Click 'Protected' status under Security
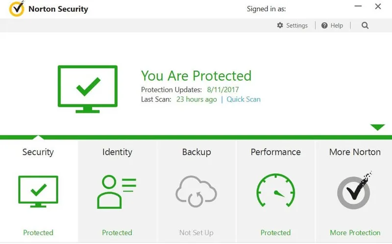392x244 pixels. pyautogui.click(x=38, y=233)
